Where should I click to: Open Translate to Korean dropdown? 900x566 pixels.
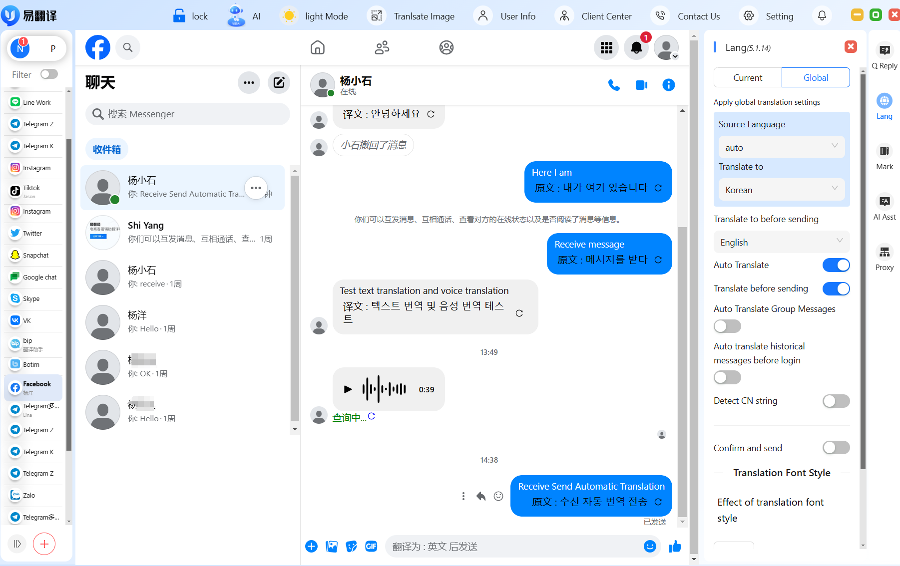point(782,190)
